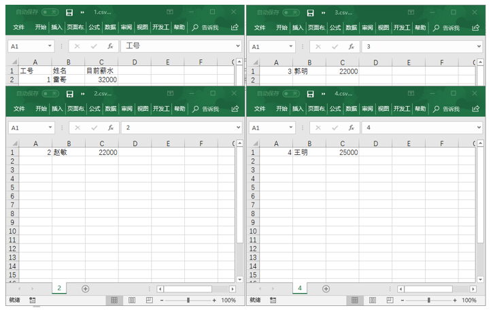Add a new sheet in 2.csv window
Image resolution: width=493 pixels, height=310 pixels.
pyautogui.click(x=85, y=289)
